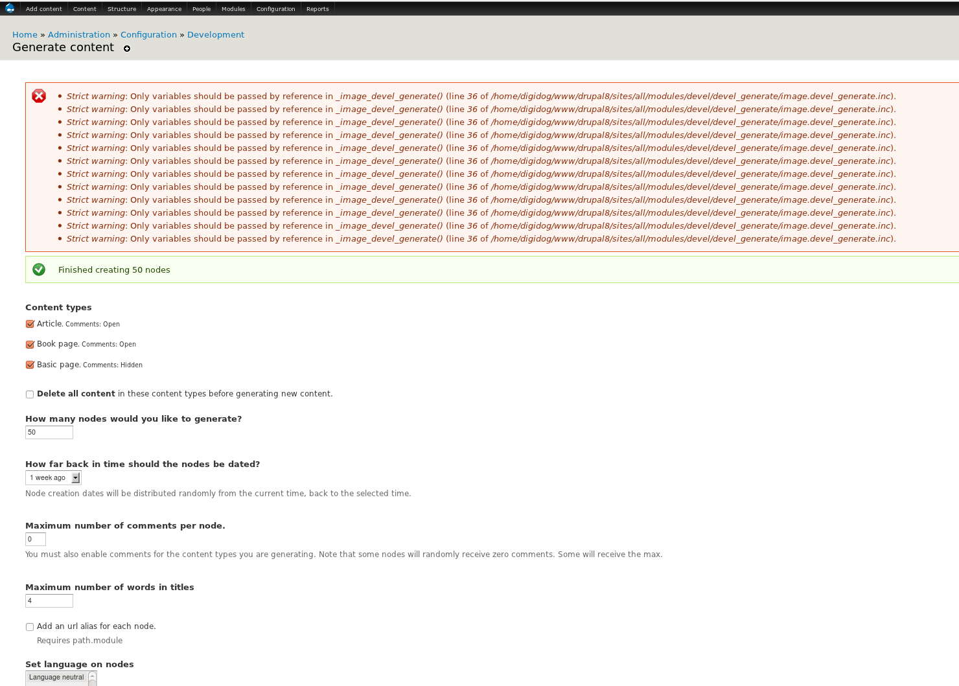Image resolution: width=959 pixels, height=686 pixels.
Task: Open the Modules menu
Action: point(233,8)
